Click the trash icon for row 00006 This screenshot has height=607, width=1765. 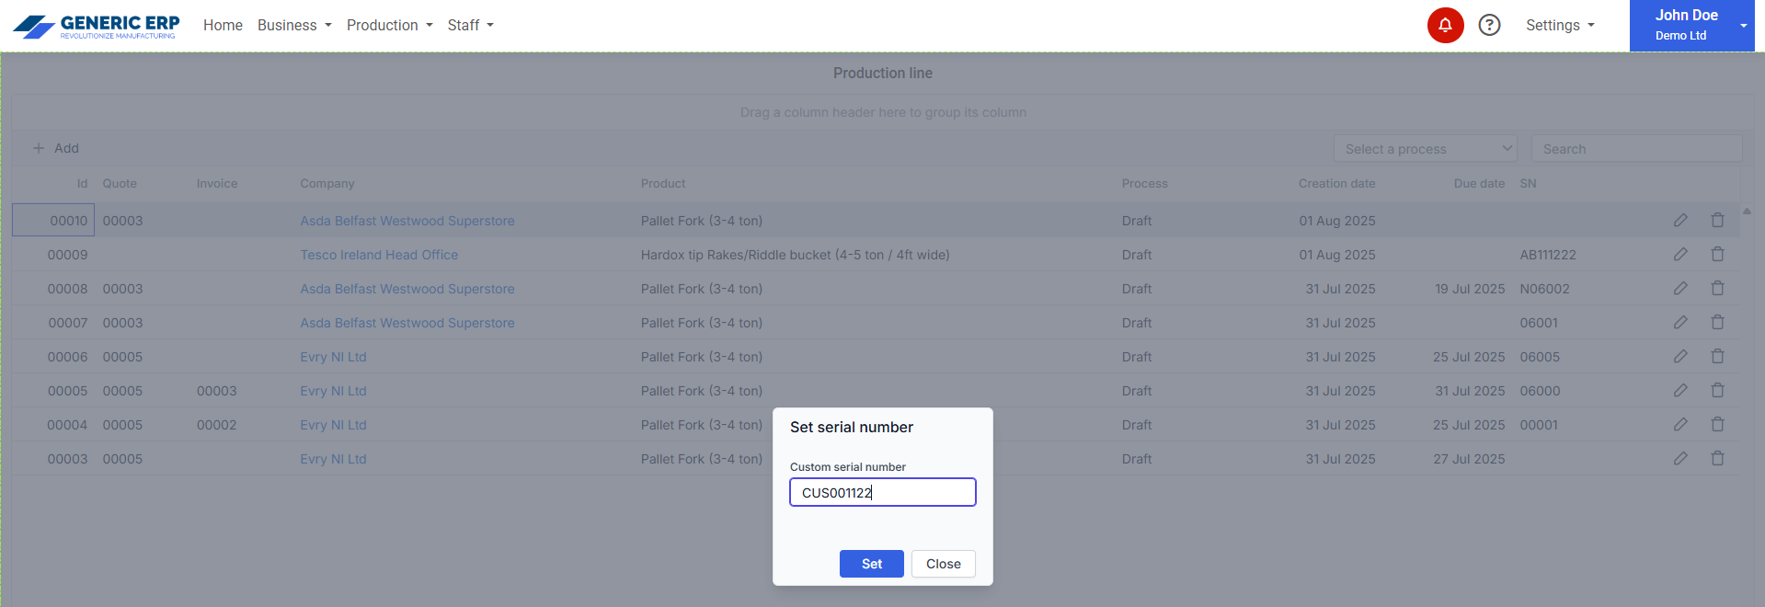click(1717, 357)
